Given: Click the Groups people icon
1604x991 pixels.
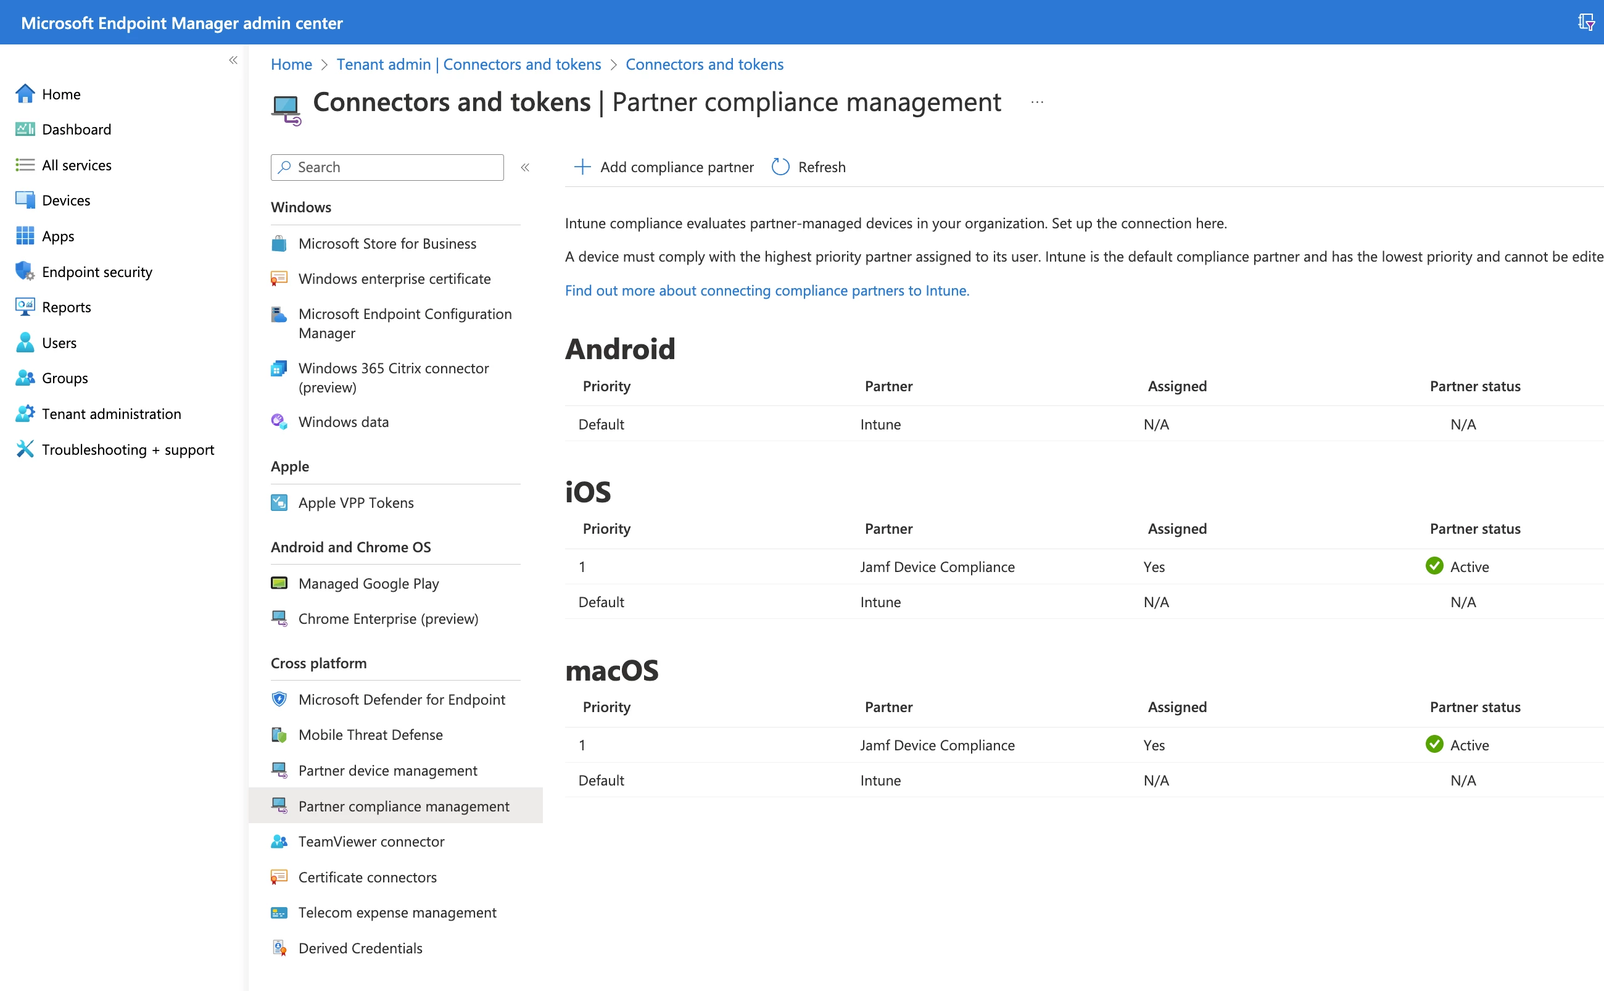Looking at the screenshot, I should [25, 378].
